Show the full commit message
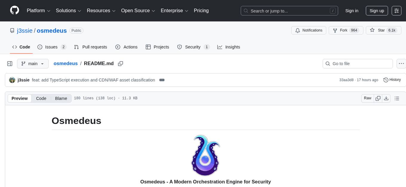The image size is (406, 187). point(162,80)
